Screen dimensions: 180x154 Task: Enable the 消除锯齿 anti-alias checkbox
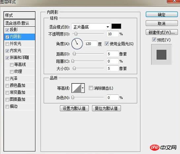coord(91,88)
